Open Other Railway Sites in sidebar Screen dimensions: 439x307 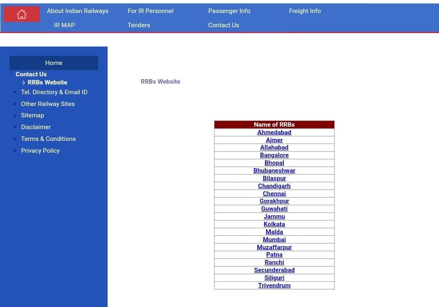pyautogui.click(x=48, y=104)
